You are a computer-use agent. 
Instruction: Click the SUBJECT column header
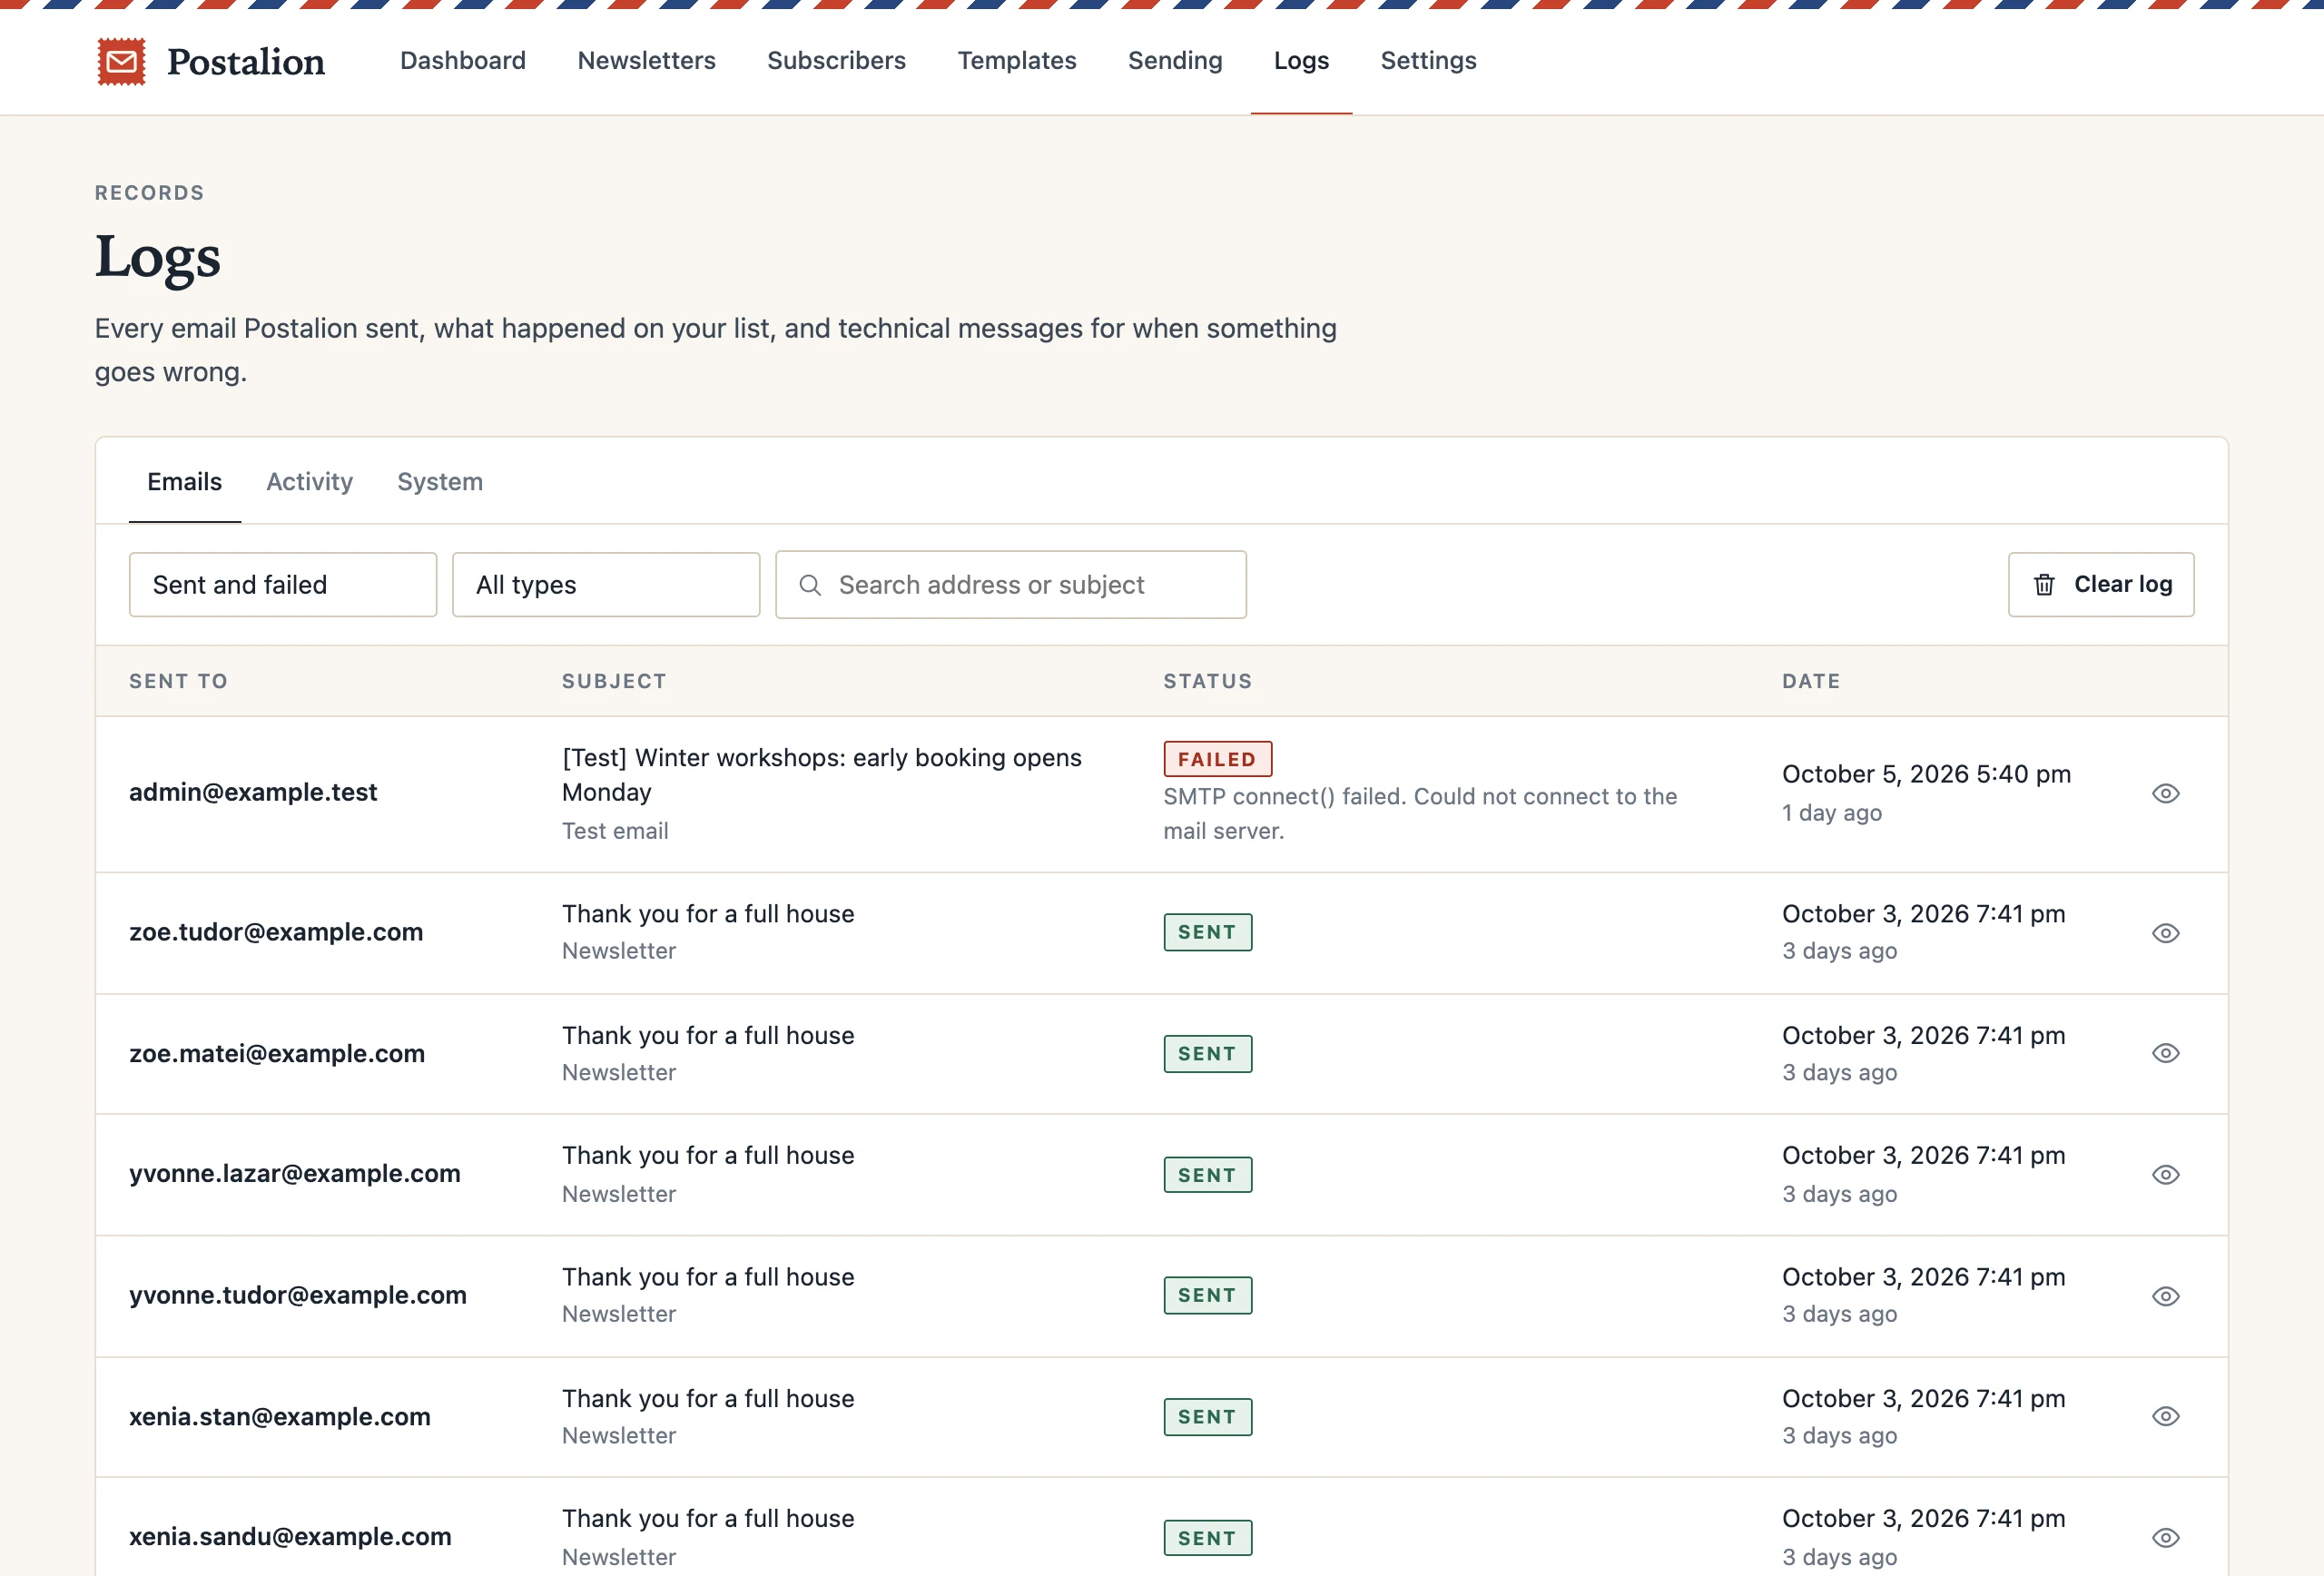tap(614, 681)
